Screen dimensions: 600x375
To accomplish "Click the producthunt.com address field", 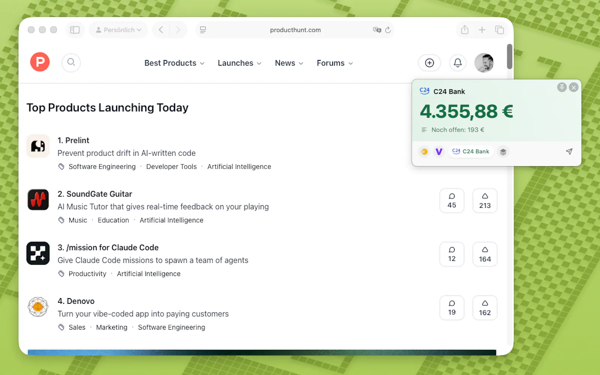I will coord(295,30).
